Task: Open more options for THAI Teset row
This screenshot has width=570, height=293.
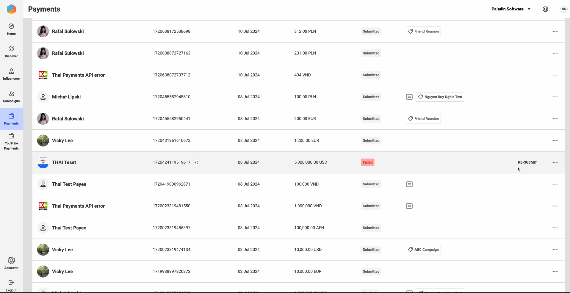Action: [555, 162]
